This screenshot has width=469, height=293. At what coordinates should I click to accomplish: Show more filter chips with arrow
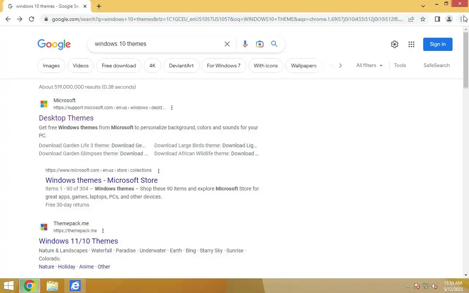coord(340,66)
